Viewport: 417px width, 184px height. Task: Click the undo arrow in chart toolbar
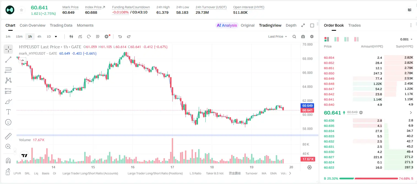(120, 37)
